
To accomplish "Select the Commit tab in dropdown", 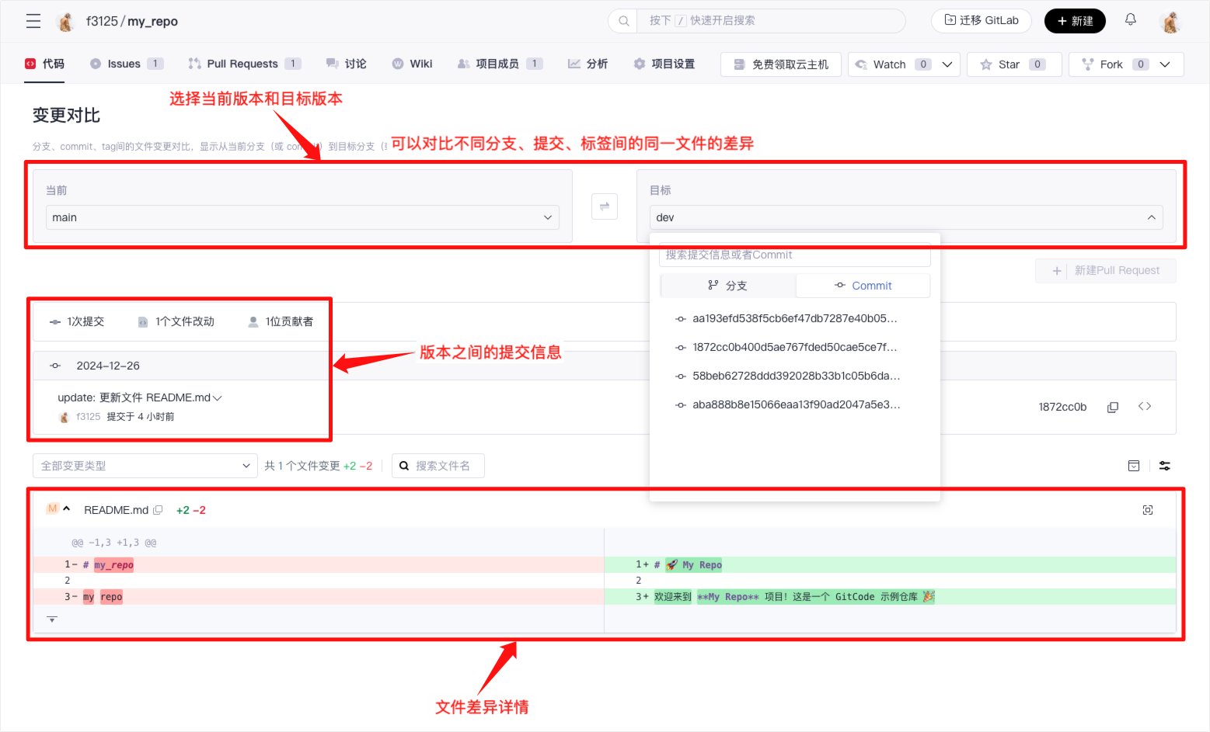I will [863, 286].
